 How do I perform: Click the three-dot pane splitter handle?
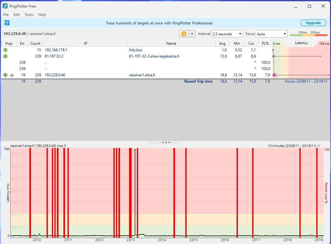click(166, 142)
